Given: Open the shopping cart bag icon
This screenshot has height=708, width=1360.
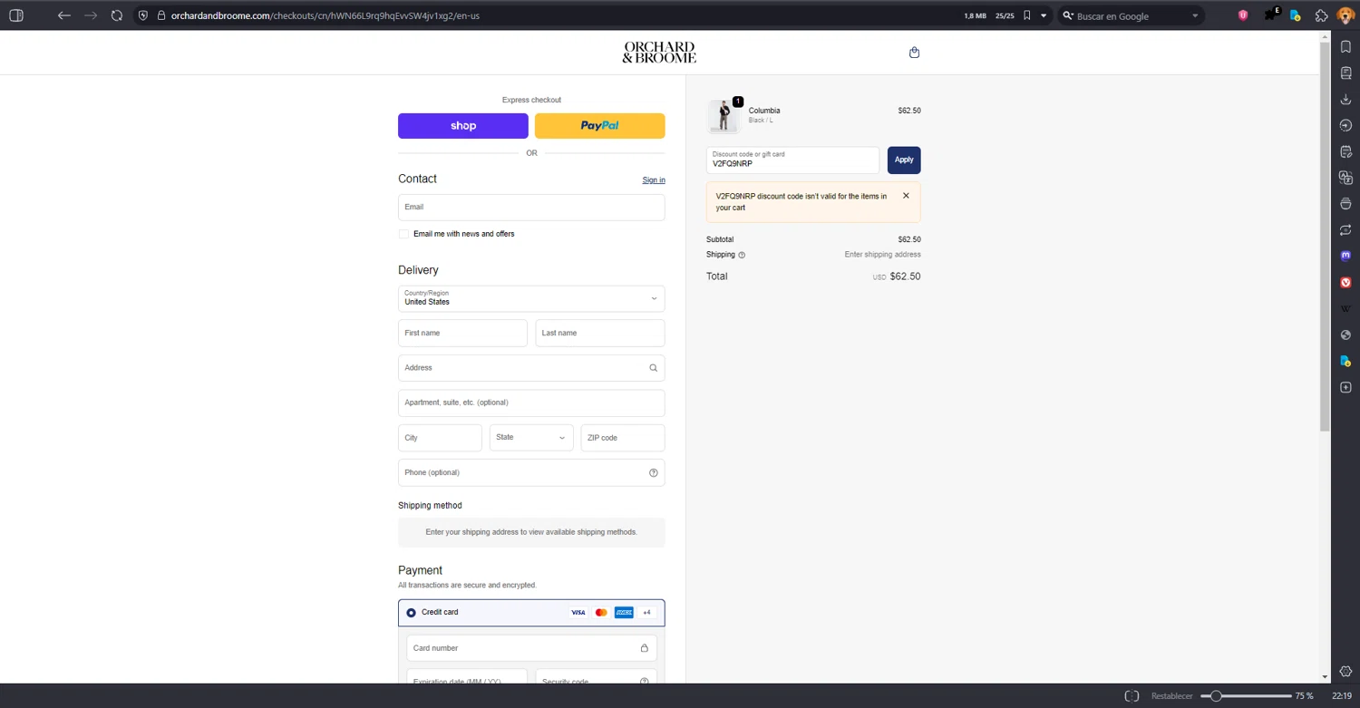Looking at the screenshot, I should coord(914,53).
